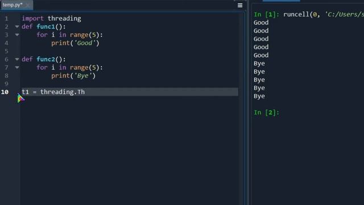Click the 'In [1]:' console prompt
Screen dimensions: 364x205
[267, 14]
